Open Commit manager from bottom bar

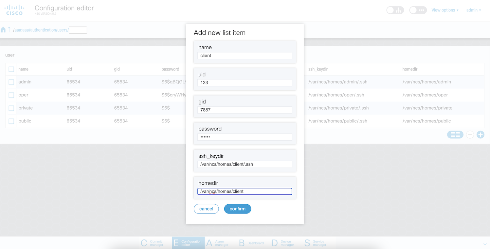pyautogui.click(x=152, y=243)
